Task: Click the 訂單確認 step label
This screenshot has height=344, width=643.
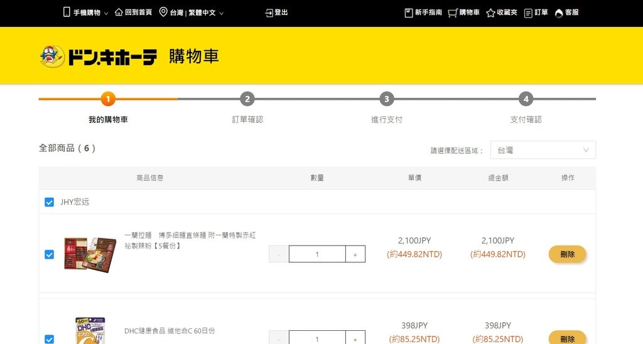Action: (247, 120)
